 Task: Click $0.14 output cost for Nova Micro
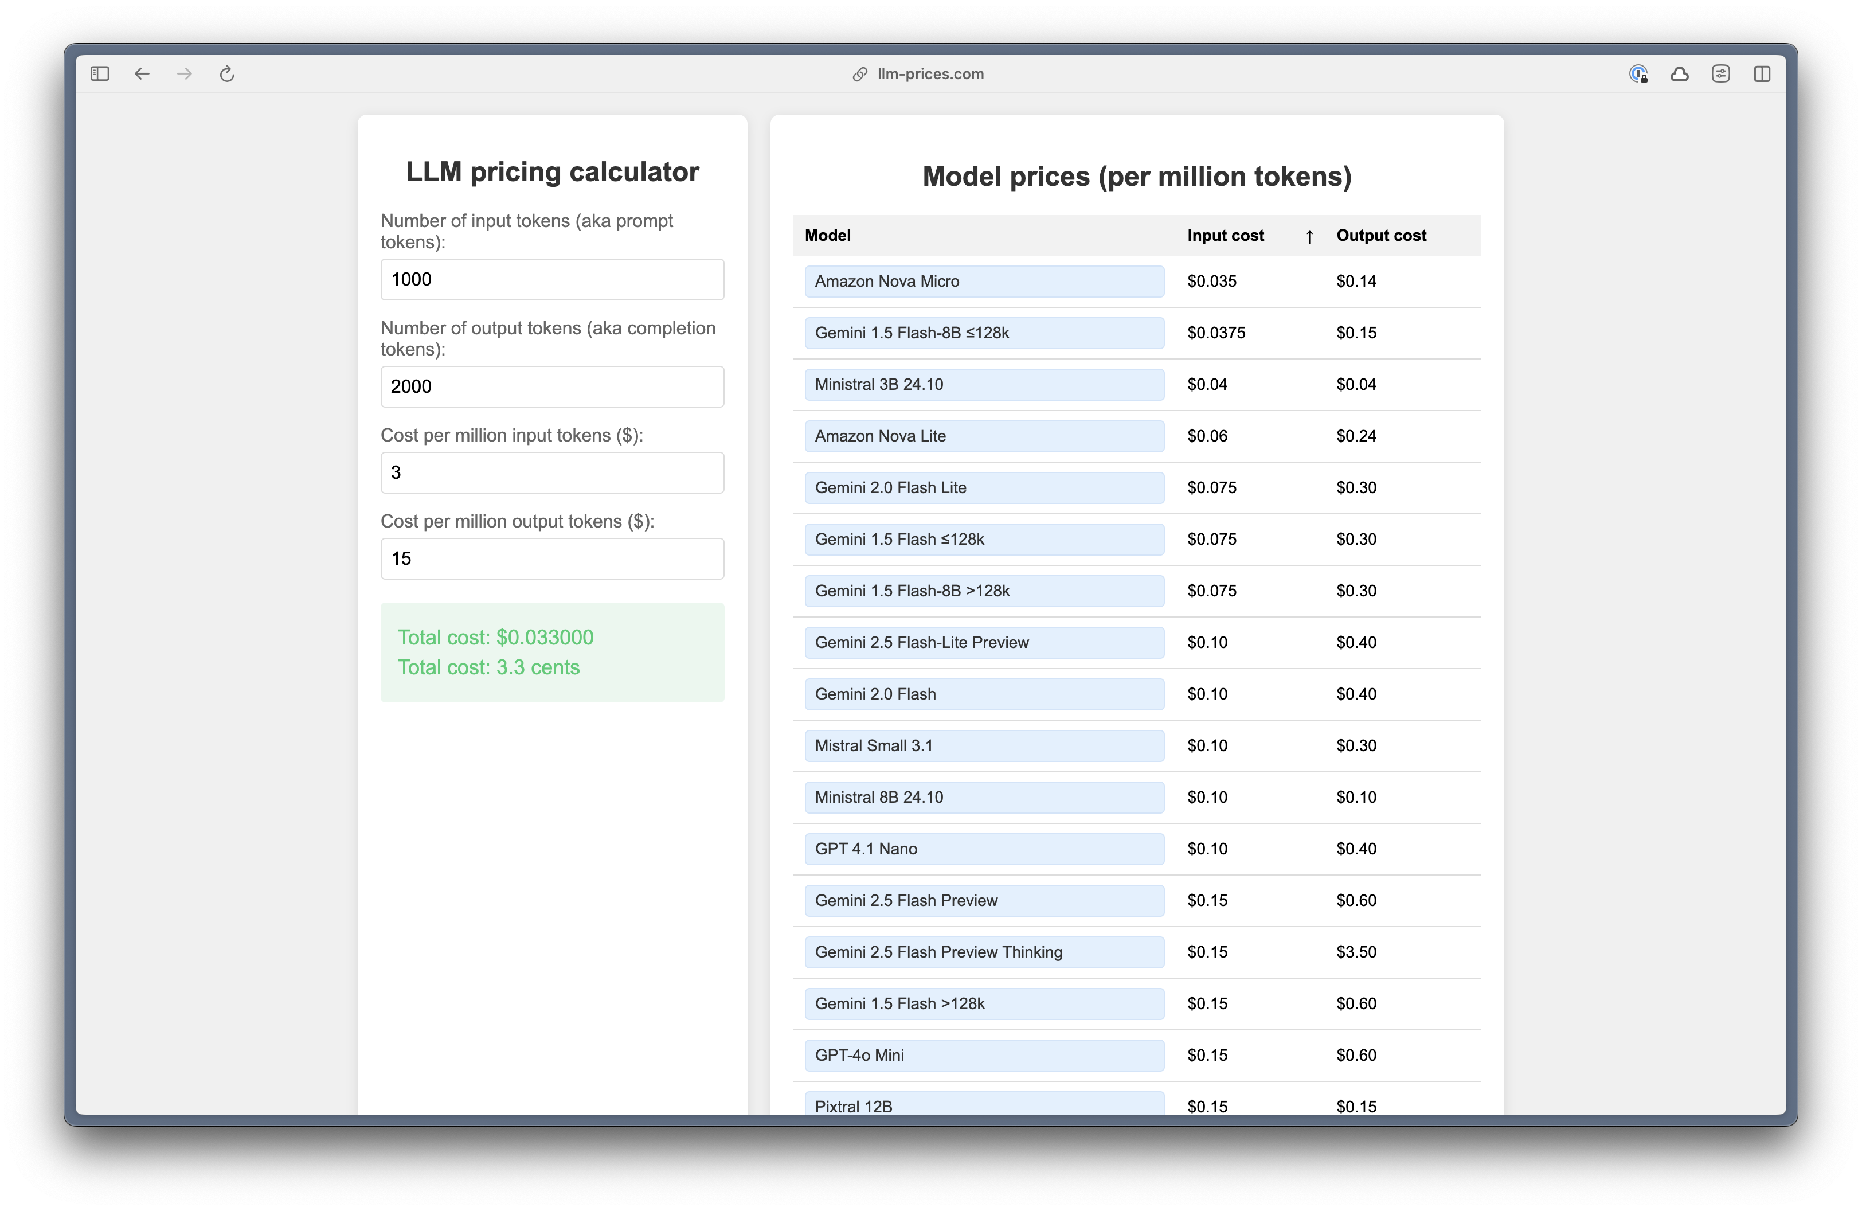tap(1356, 282)
